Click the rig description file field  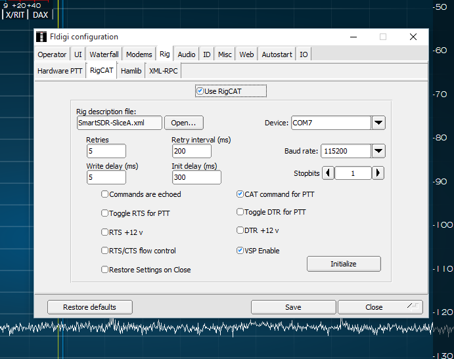pyautogui.click(x=120, y=123)
